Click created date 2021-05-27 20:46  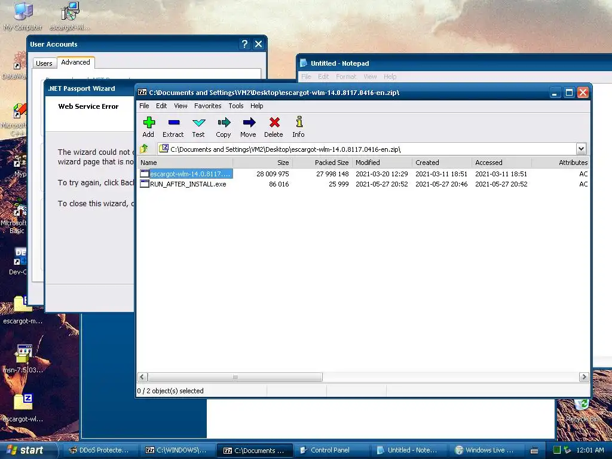click(x=441, y=184)
